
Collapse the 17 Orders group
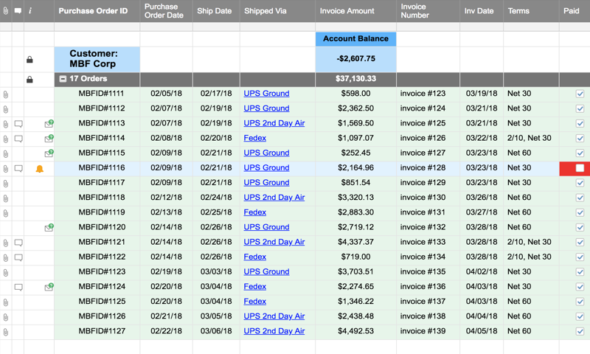[x=63, y=79]
